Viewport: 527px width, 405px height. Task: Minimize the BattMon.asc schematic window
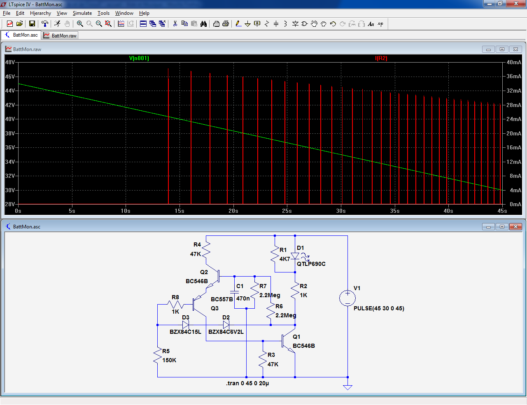488,227
